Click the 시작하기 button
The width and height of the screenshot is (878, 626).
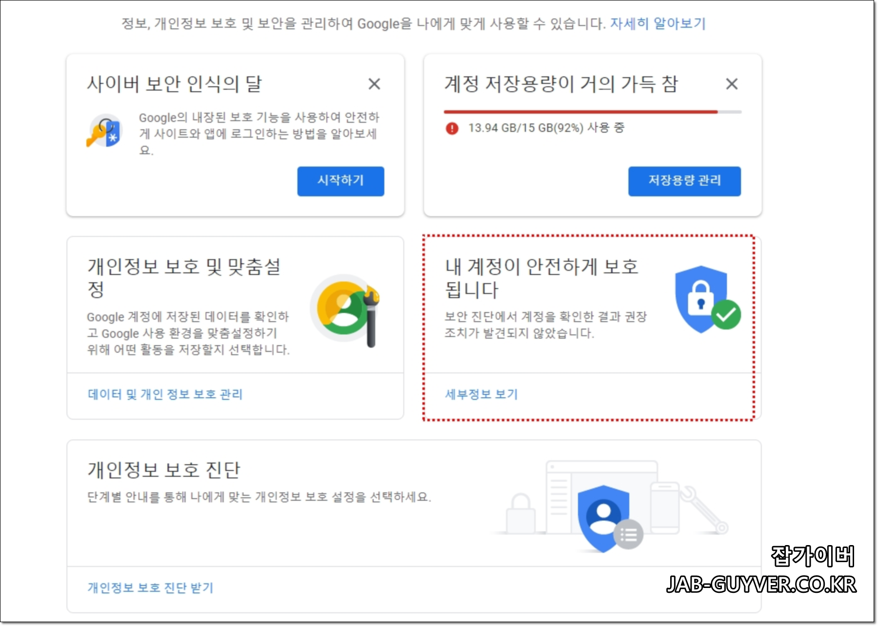[340, 181]
